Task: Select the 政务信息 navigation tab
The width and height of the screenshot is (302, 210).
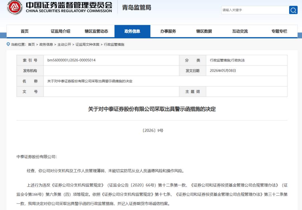Action: click(132, 31)
